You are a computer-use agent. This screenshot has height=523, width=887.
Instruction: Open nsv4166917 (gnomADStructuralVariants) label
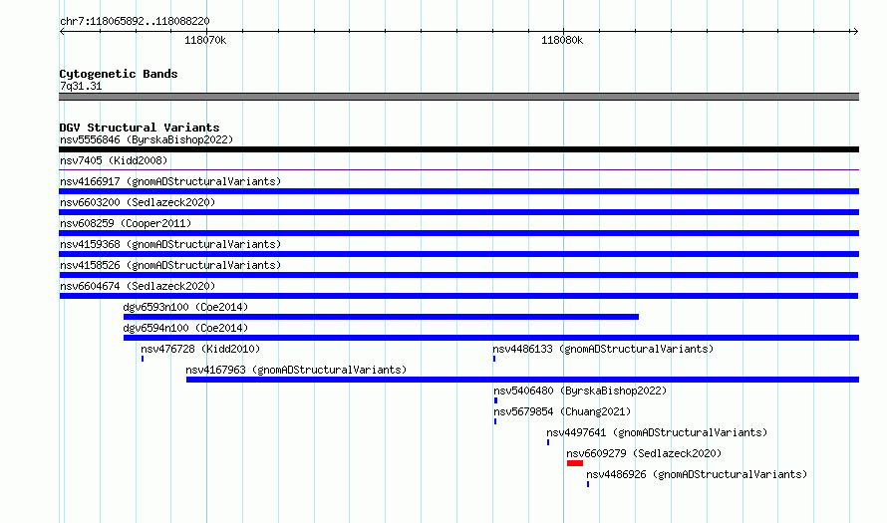tap(170, 181)
